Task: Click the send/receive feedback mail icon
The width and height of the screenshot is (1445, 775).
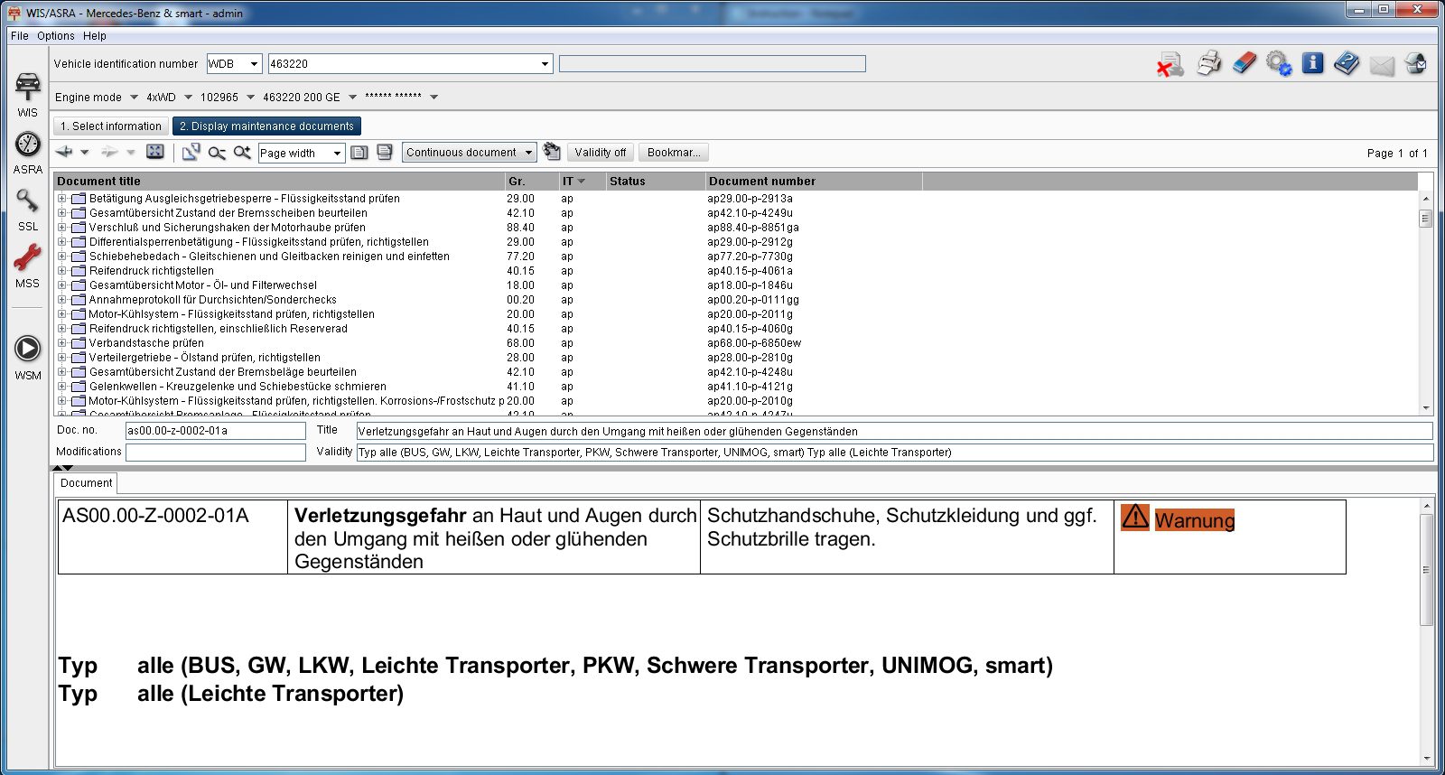Action: click(x=1416, y=64)
